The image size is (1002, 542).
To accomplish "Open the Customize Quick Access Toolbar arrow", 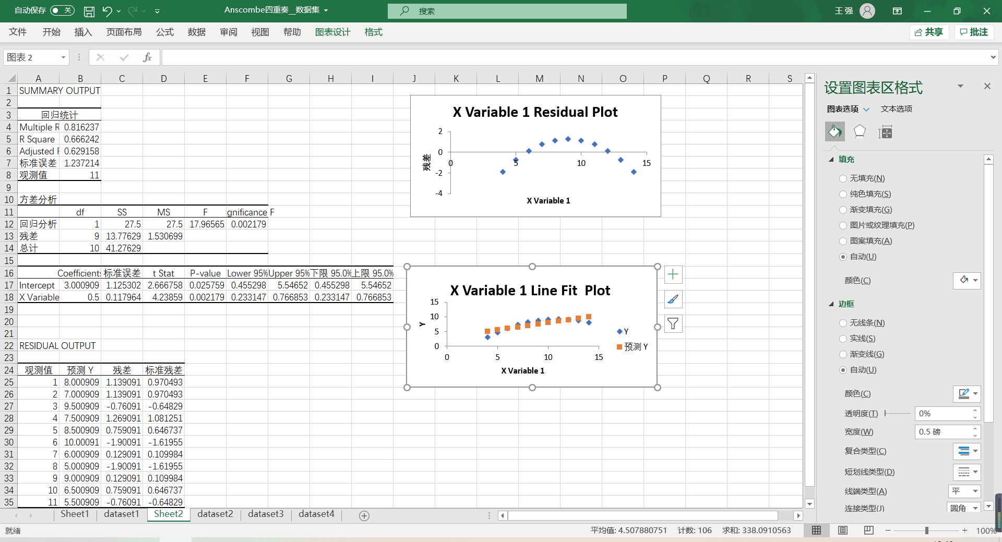I will point(157,11).
